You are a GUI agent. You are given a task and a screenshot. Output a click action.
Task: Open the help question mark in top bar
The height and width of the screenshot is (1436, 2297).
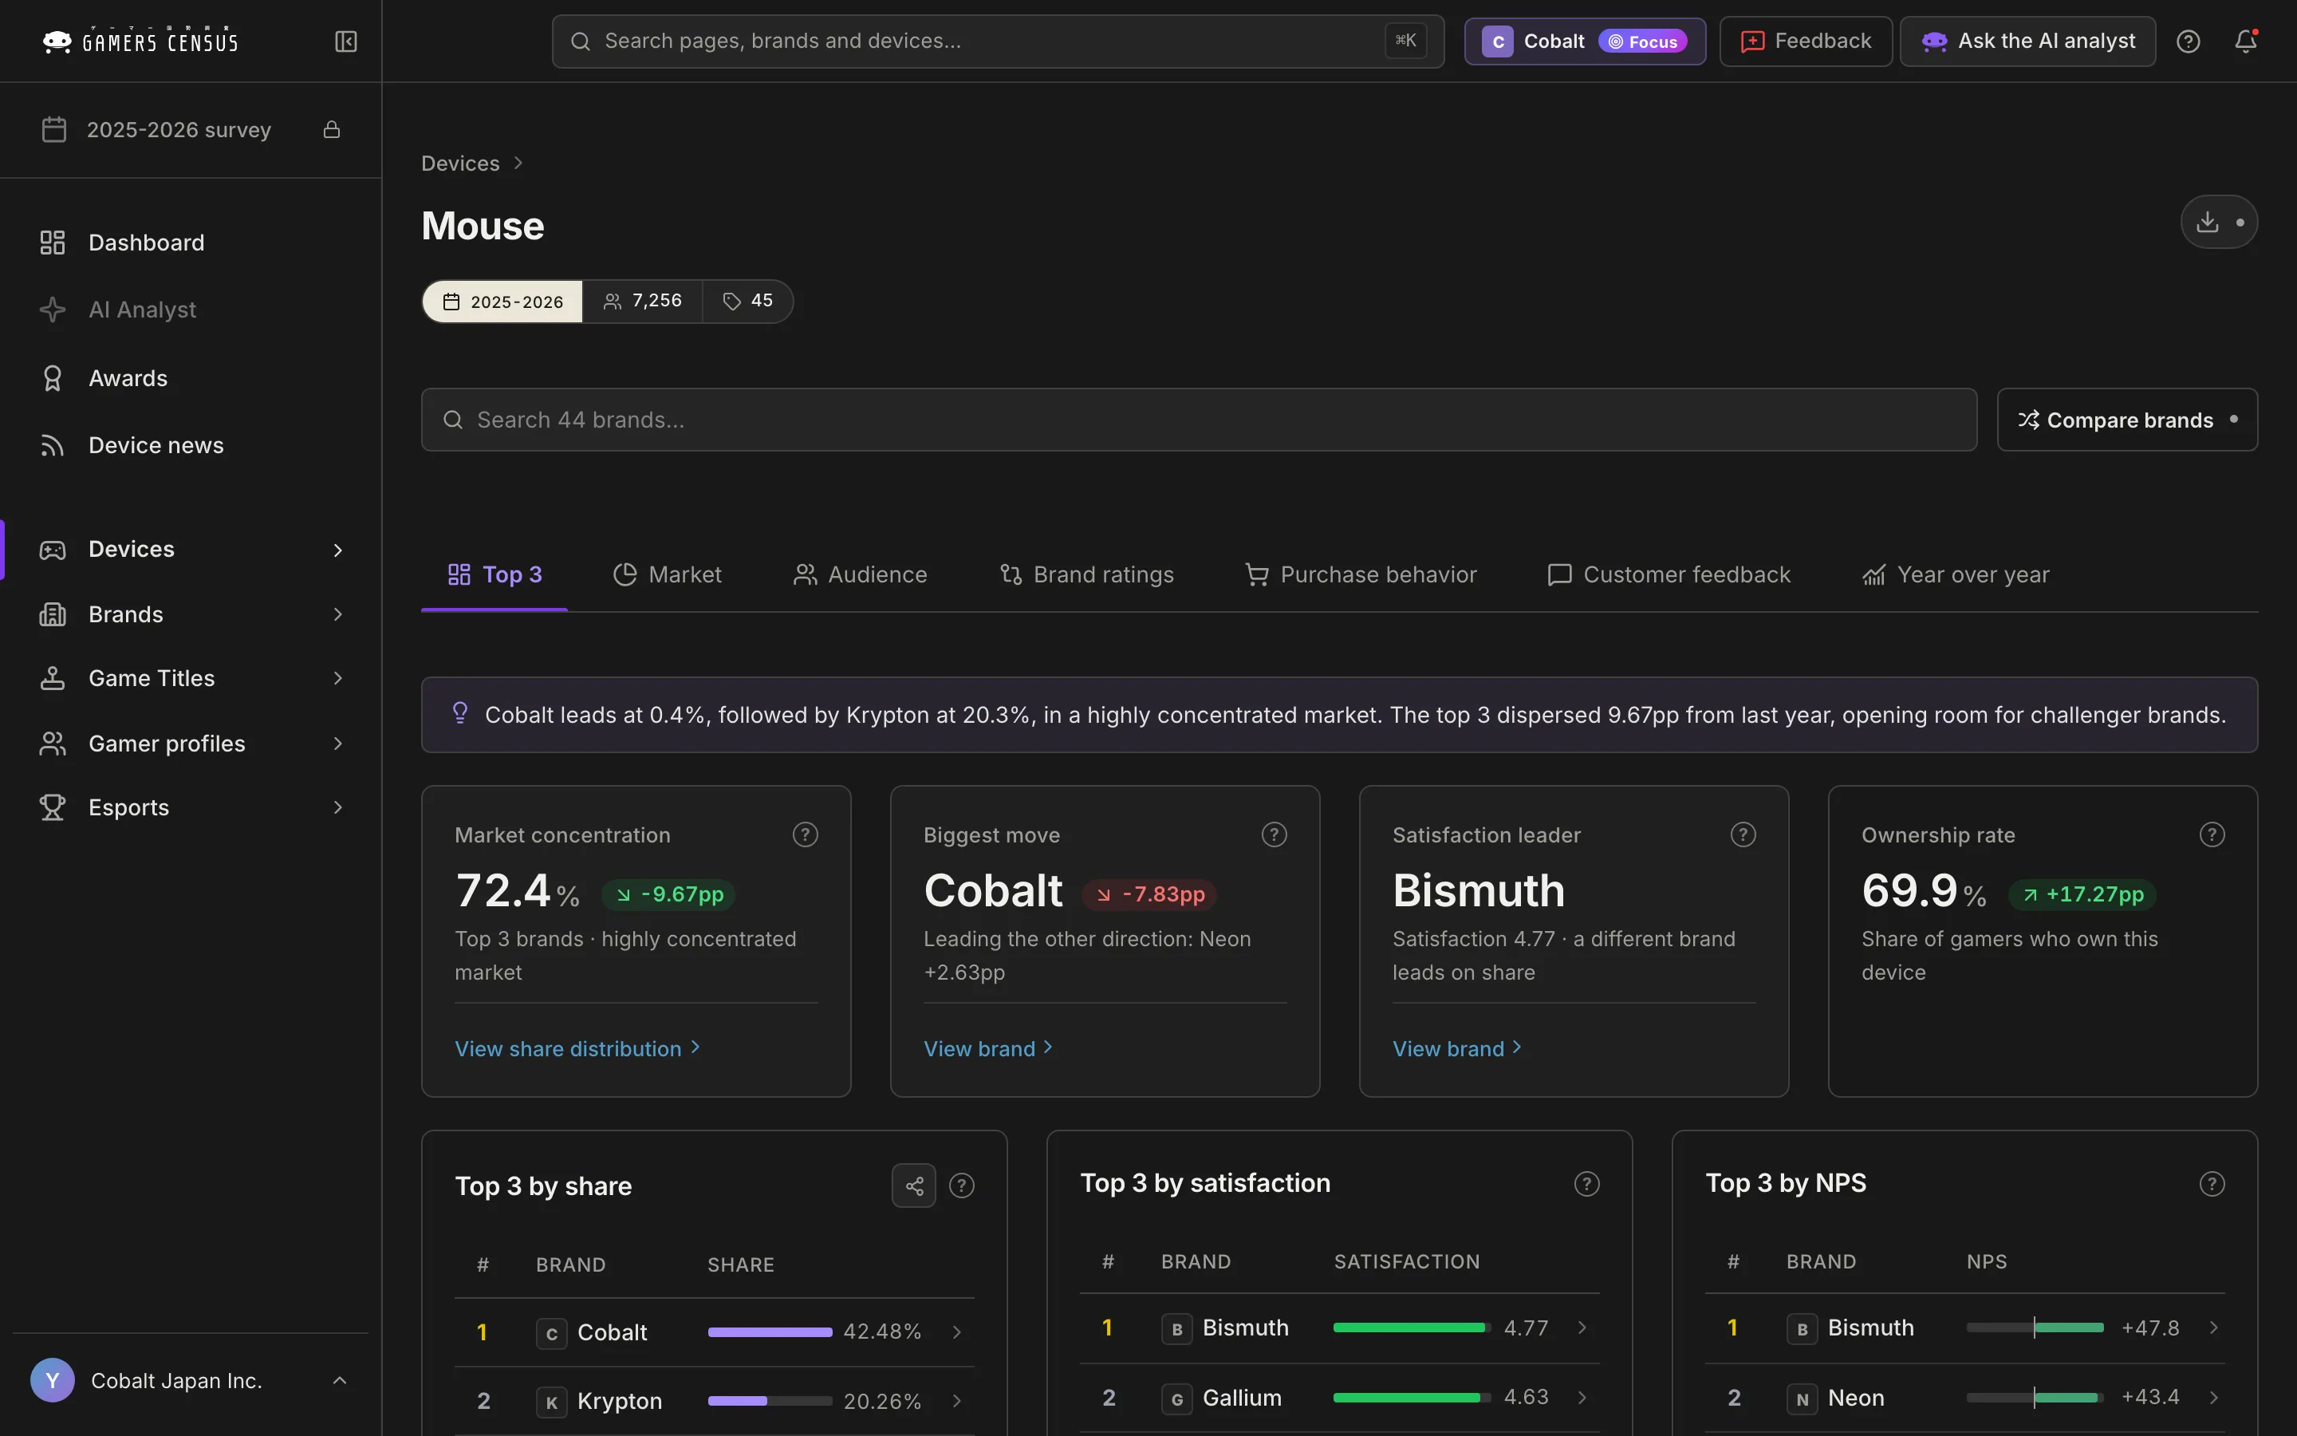click(2188, 41)
